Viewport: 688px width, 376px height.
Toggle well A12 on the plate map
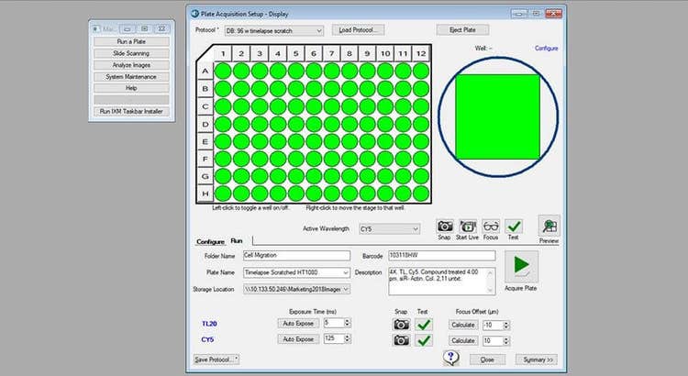click(421, 72)
